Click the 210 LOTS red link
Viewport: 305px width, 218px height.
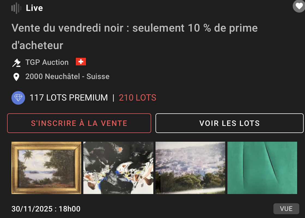click(138, 98)
